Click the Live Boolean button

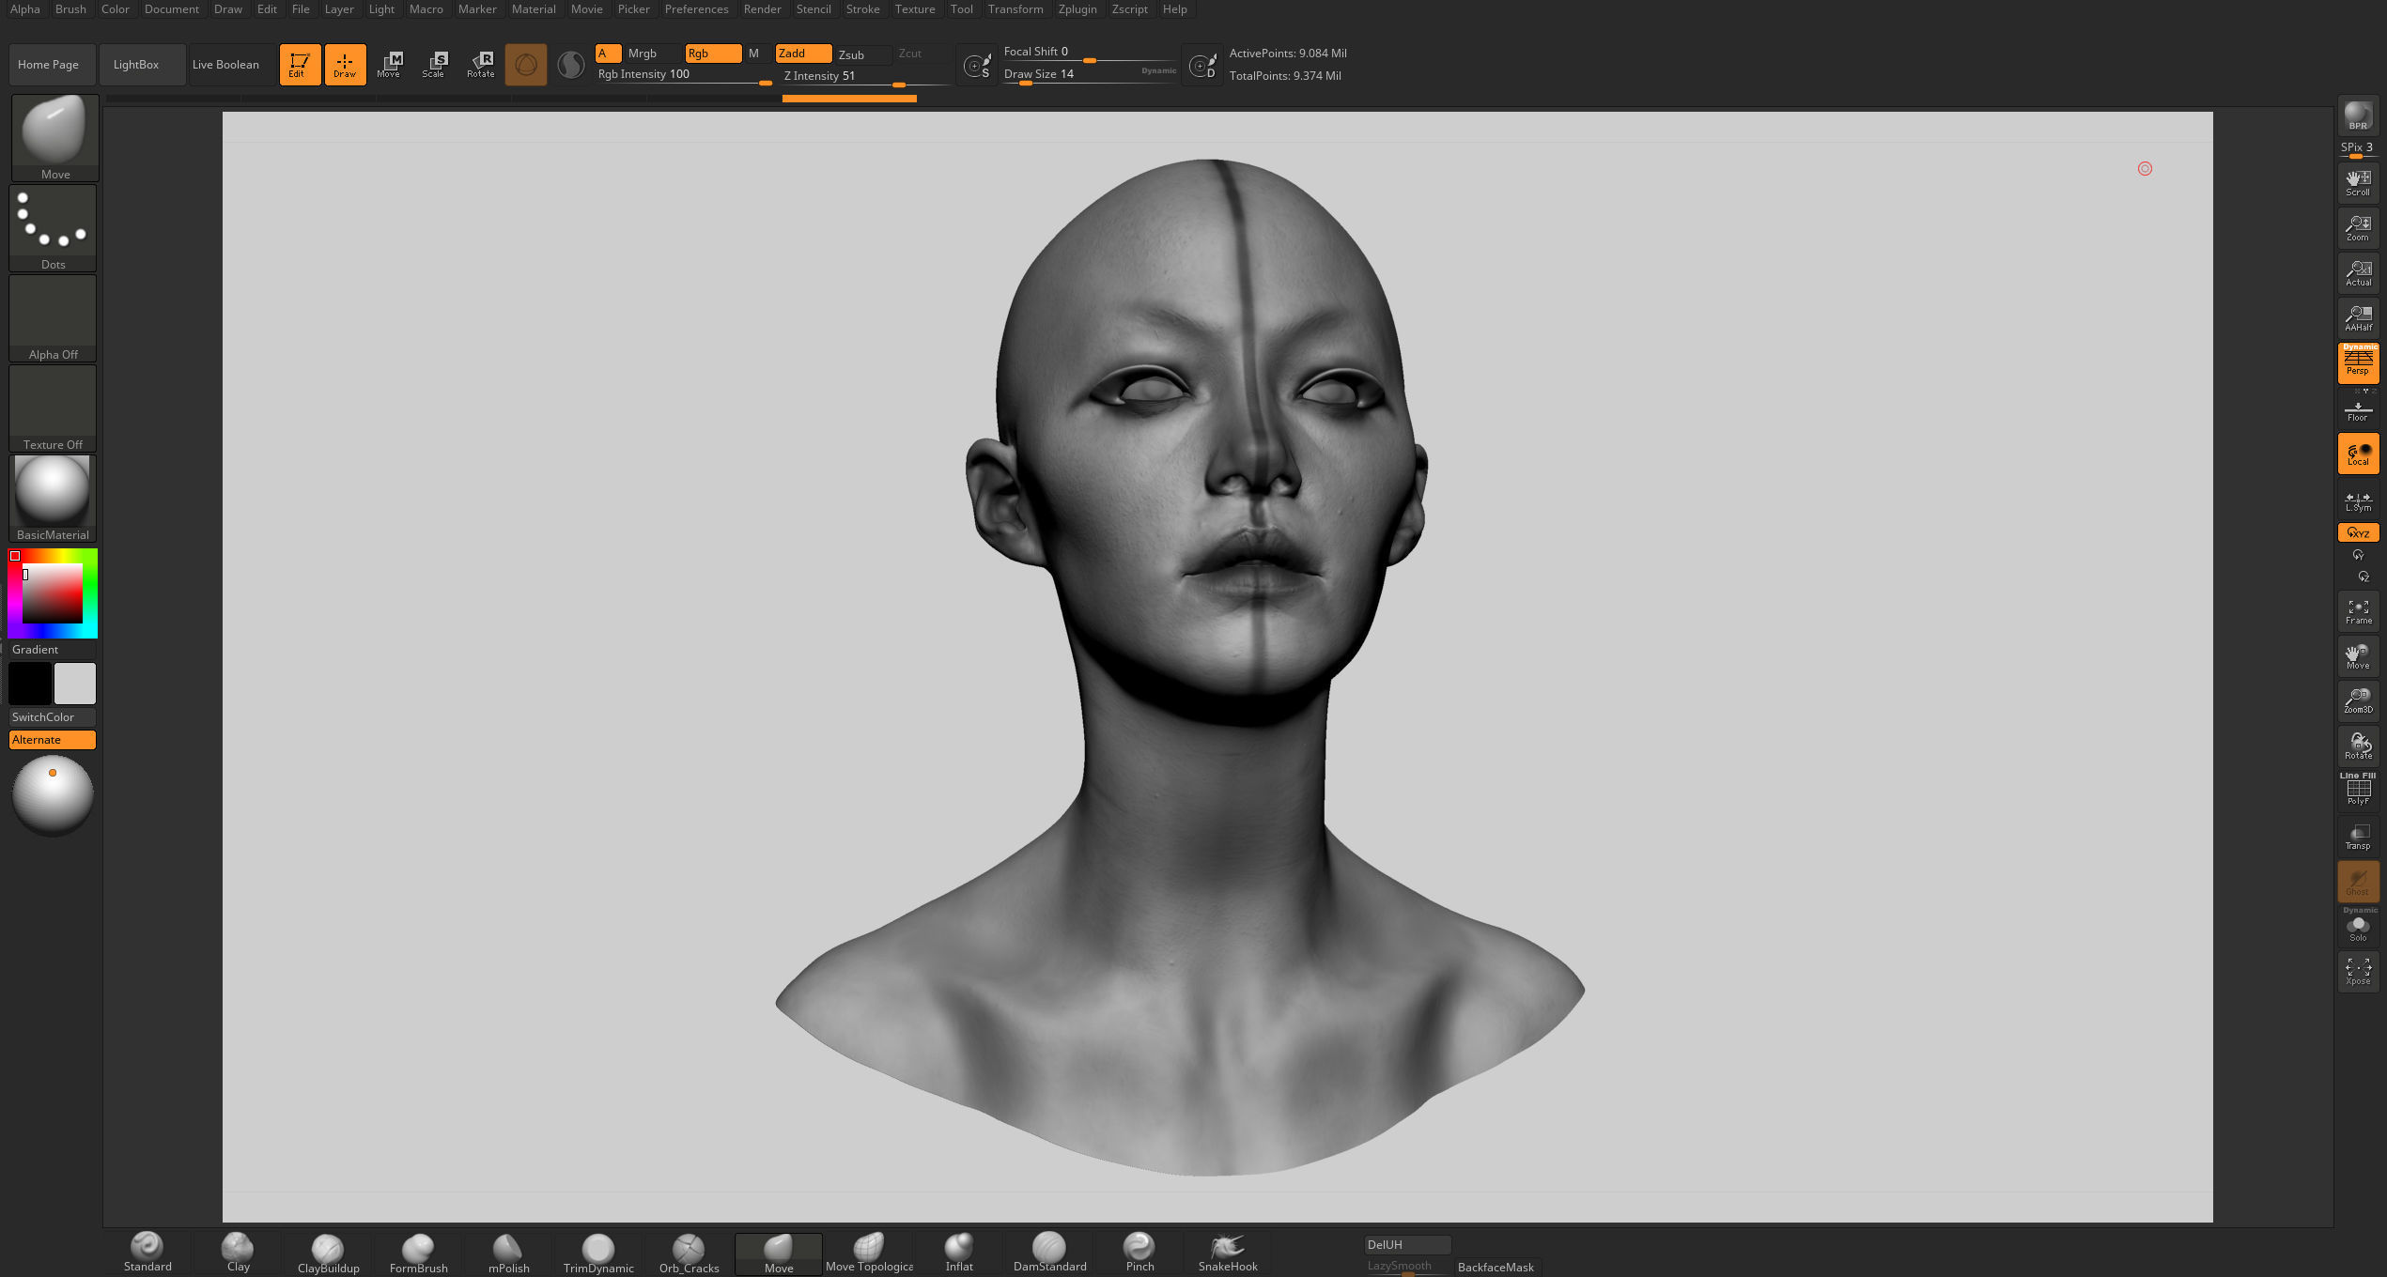(x=231, y=64)
